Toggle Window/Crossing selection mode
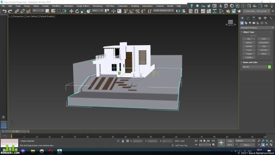The width and height of the screenshot is (275, 155). point(64,11)
